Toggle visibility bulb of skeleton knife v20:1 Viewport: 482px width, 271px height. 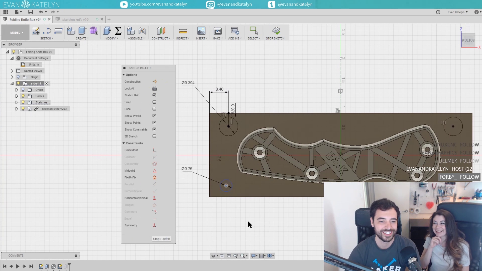[23, 109]
